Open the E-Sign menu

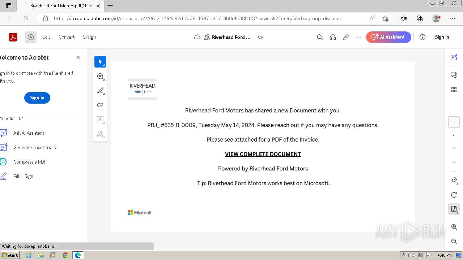click(x=89, y=37)
